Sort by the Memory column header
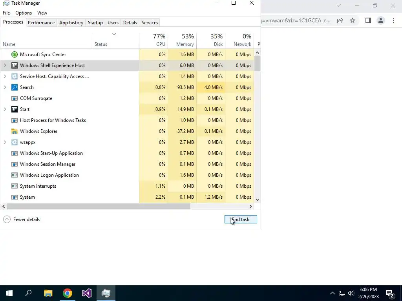 click(x=182, y=40)
